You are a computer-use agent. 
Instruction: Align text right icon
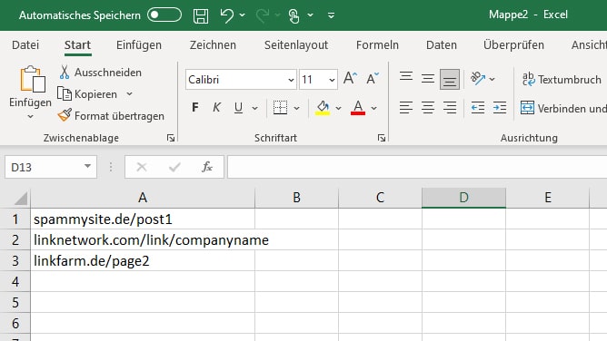[x=450, y=107]
